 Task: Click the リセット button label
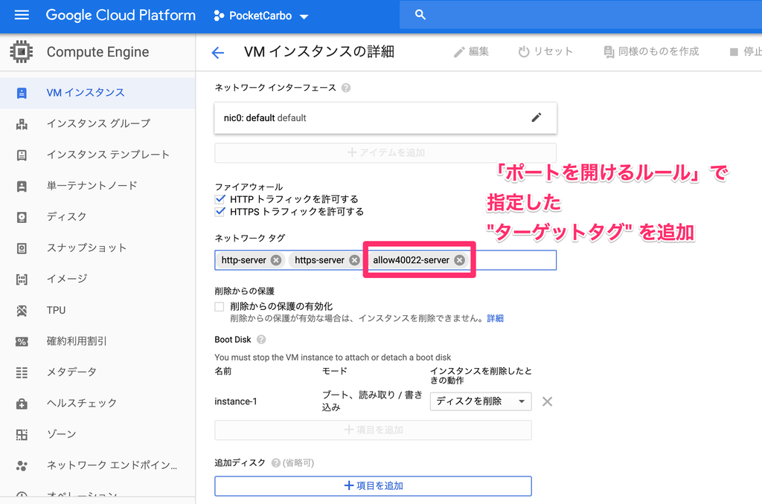click(x=553, y=51)
